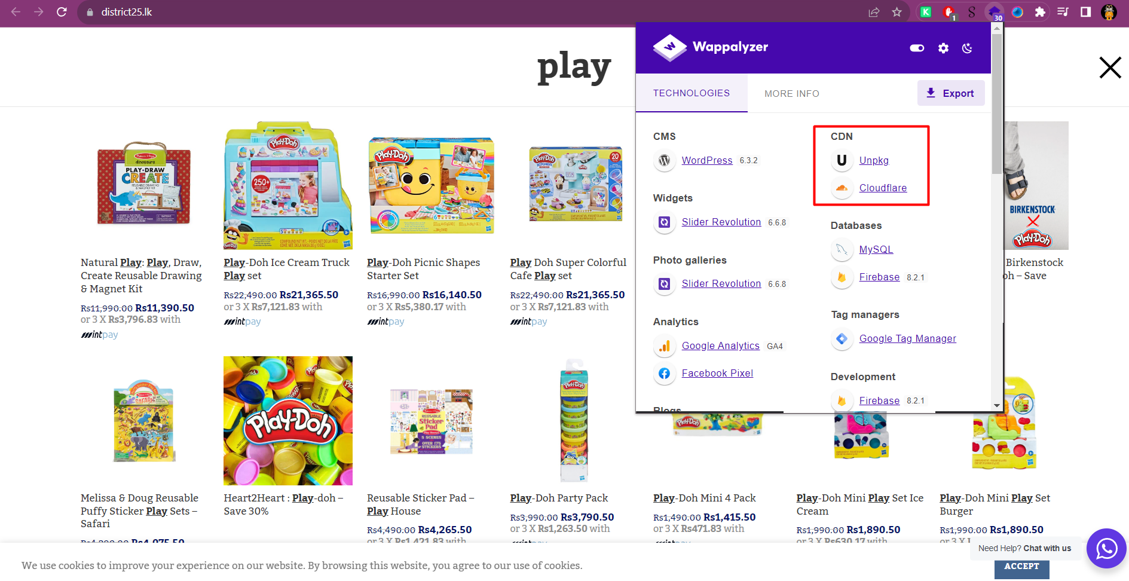The width and height of the screenshot is (1129, 581).
Task: Open the S extension icon
Action: (x=971, y=12)
